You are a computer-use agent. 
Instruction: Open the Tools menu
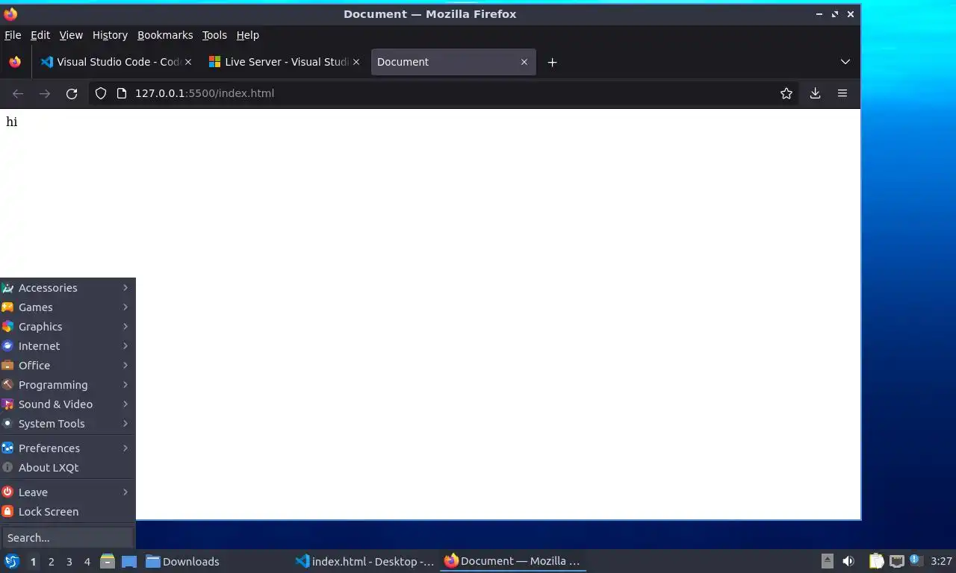(x=214, y=35)
